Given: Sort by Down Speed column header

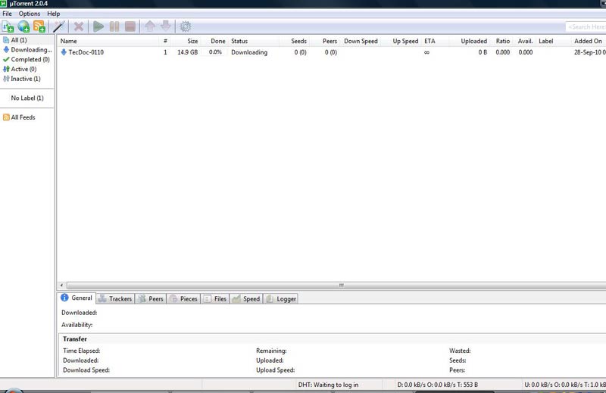Looking at the screenshot, I should tap(361, 41).
